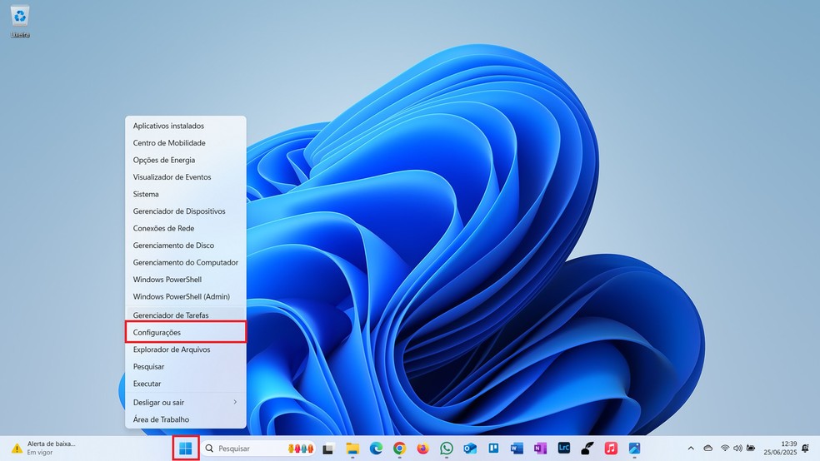Click Gerenciador de Dispositivos menu entry
This screenshot has width=820, height=461.
[185, 211]
